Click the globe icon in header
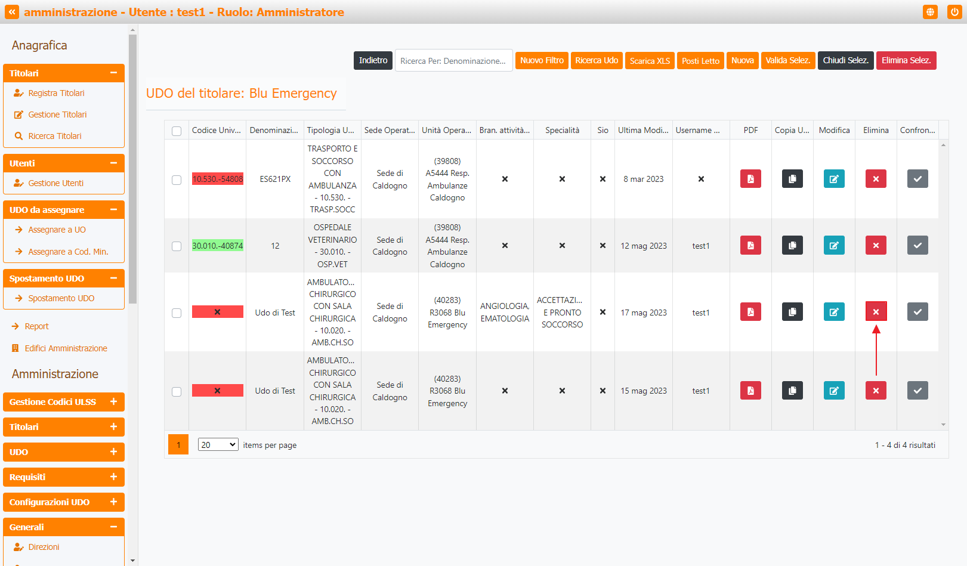The width and height of the screenshot is (967, 566). tap(929, 12)
